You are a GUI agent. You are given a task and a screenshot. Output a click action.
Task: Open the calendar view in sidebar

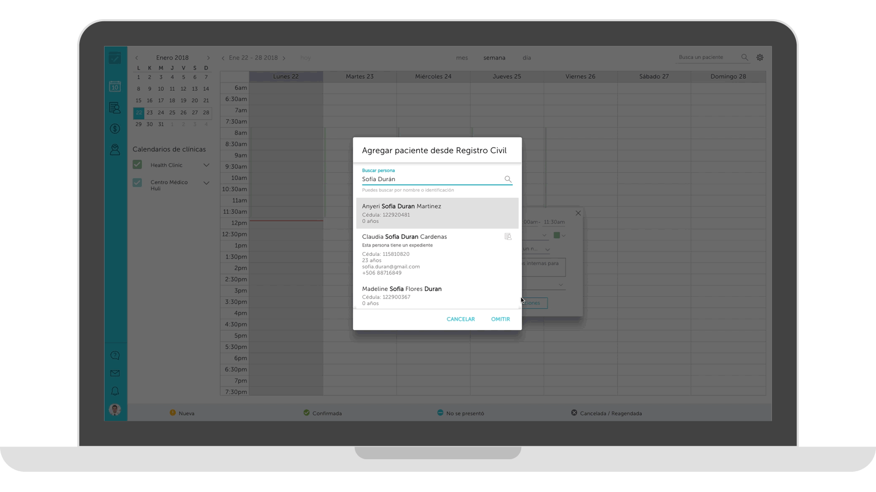click(115, 86)
